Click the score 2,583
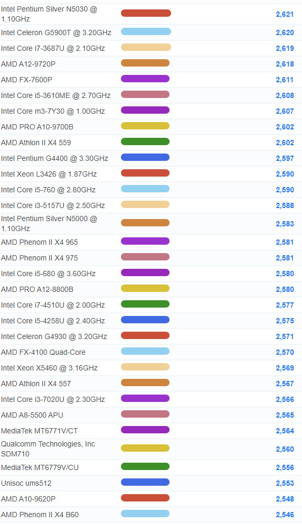 285,224
